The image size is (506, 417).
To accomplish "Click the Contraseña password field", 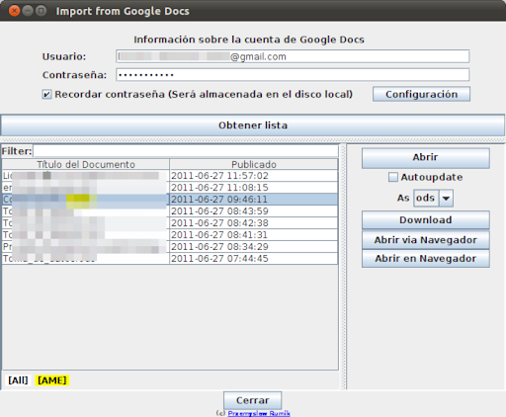I will point(293,75).
